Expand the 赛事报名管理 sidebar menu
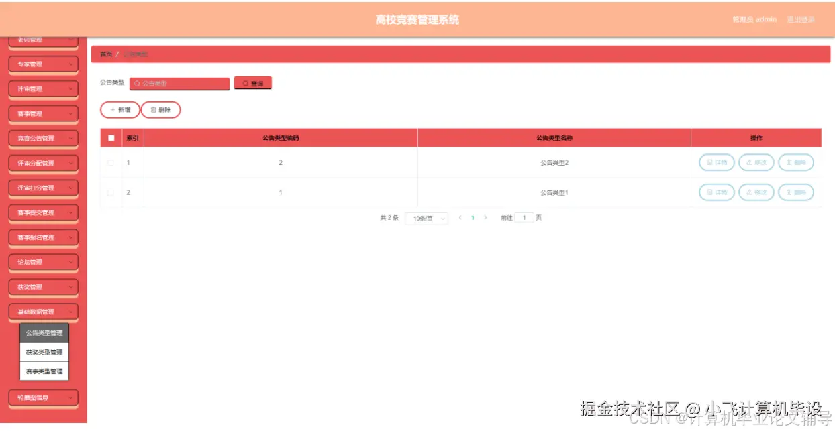 pyautogui.click(x=44, y=238)
